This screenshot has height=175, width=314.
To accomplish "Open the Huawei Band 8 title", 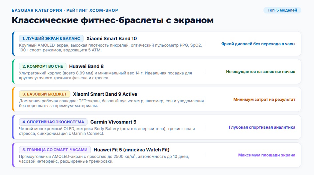I will 86,66.
